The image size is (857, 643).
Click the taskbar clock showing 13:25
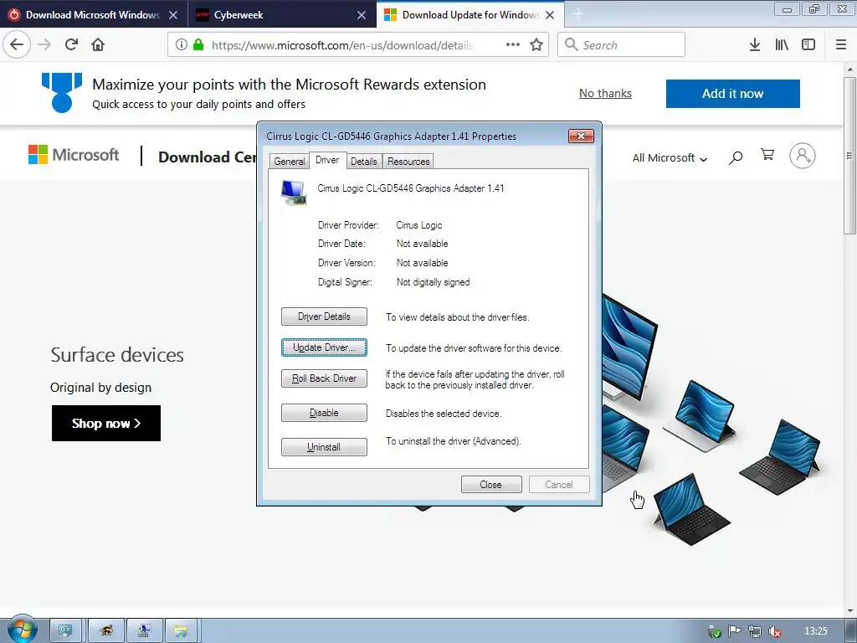point(815,631)
